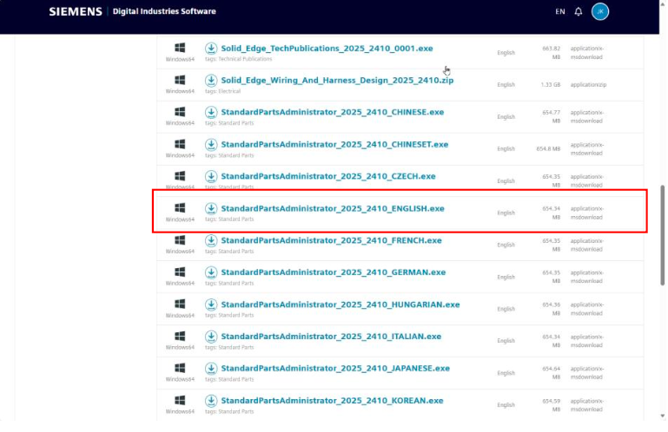Open the EN language selector
This screenshot has height=432, width=668.
coord(559,11)
